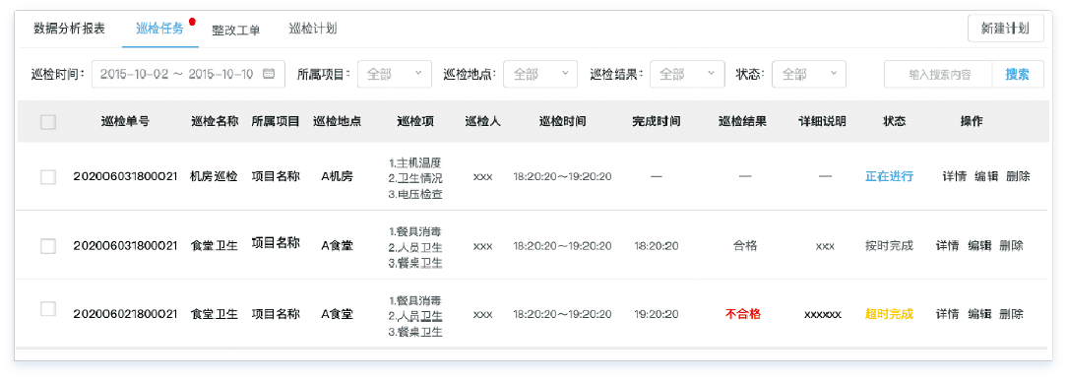Image resolution: width=1067 pixels, height=380 pixels.
Task: Select the 巡检任务 tab
Action: pyautogui.click(x=159, y=29)
